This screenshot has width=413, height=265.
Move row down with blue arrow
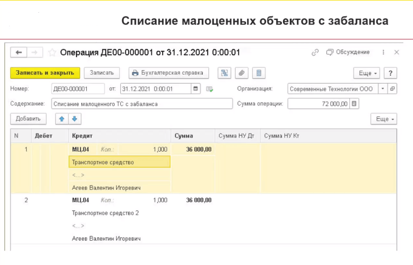coord(74,119)
